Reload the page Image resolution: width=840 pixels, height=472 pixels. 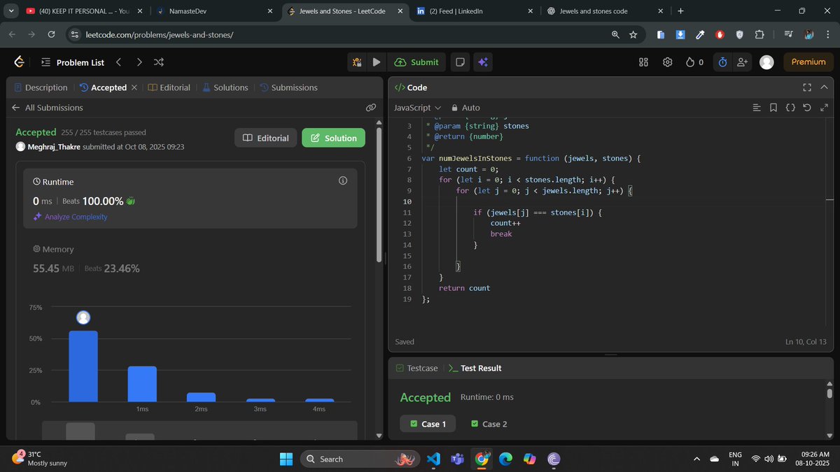[x=52, y=35]
